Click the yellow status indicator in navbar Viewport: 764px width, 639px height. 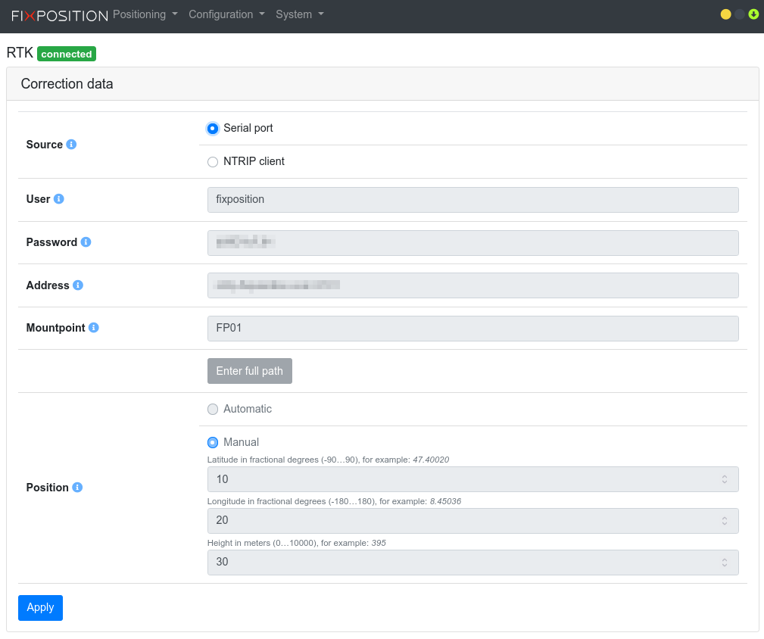point(725,14)
